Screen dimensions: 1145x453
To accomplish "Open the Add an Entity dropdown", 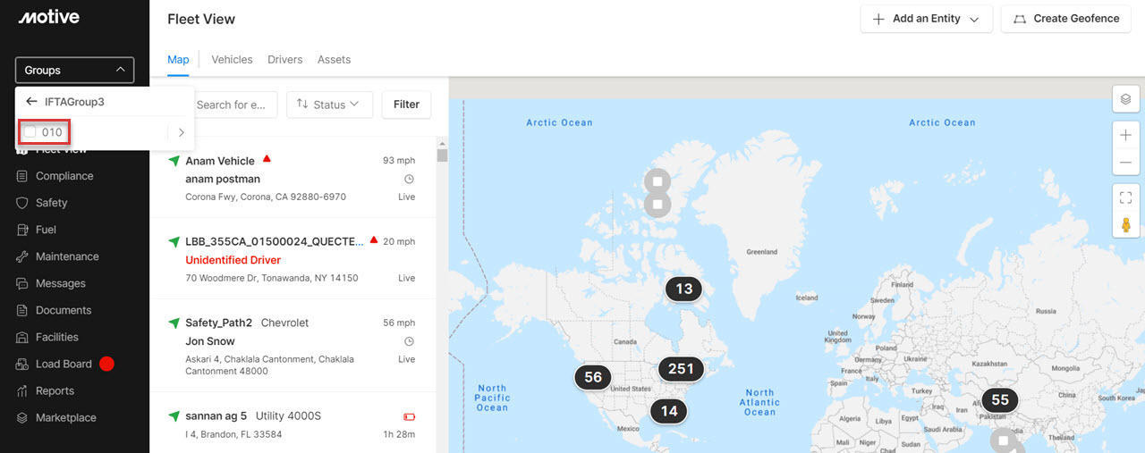I will pyautogui.click(x=926, y=19).
